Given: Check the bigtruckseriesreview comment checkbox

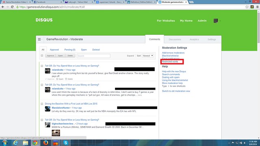Looking at the screenshot, I should tap(42, 120).
